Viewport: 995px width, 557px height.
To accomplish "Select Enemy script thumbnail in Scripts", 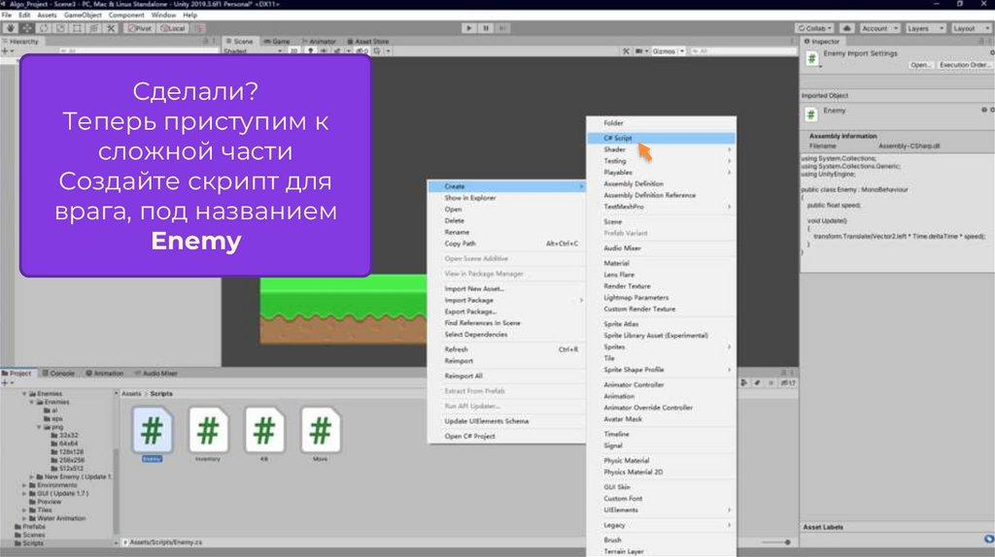I will point(153,431).
